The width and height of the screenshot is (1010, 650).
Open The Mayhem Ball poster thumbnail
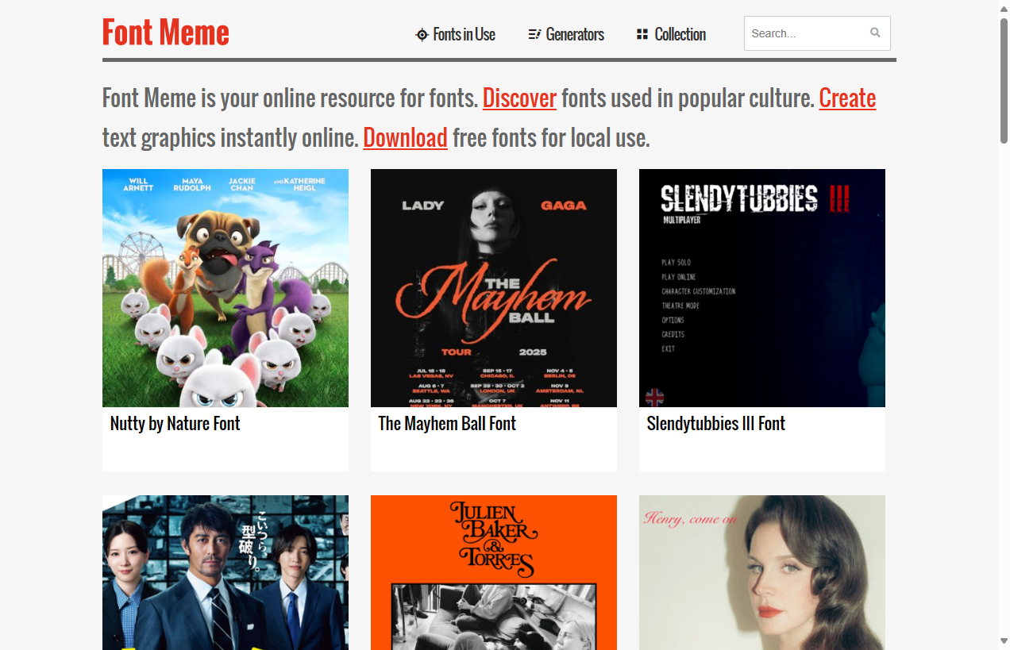[x=494, y=287]
